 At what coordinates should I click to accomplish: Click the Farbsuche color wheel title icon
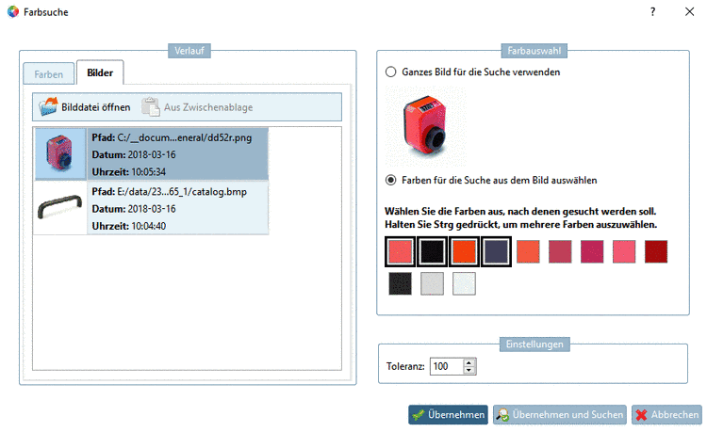(x=13, y=11)
